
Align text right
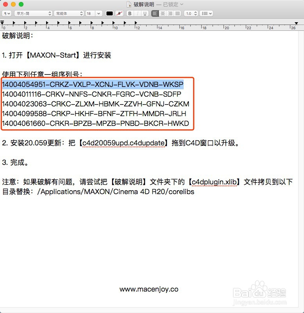(x=170, y=13)
